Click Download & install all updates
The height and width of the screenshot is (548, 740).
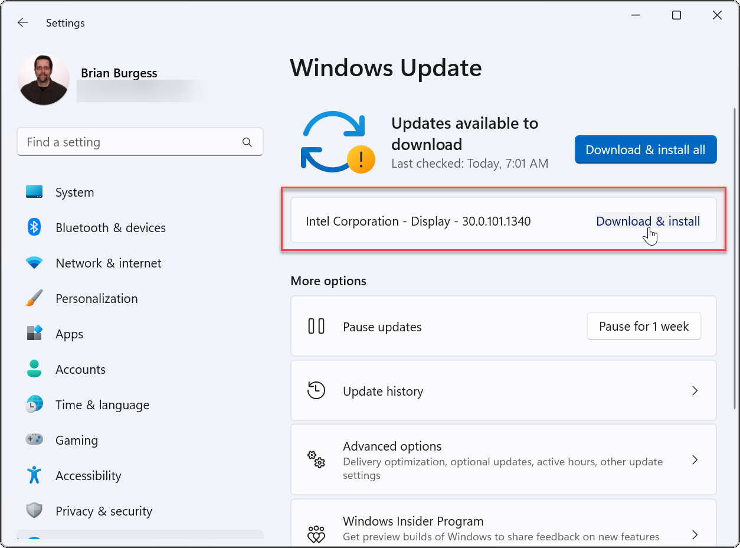(645, 149)
